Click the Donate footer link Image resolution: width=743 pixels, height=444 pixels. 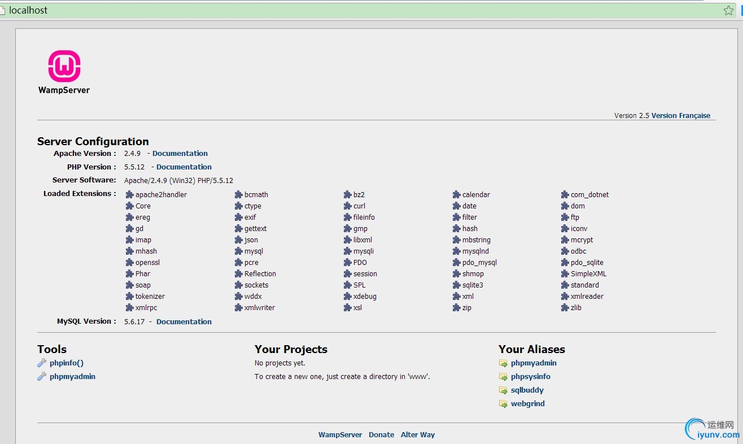coord(382,435)
